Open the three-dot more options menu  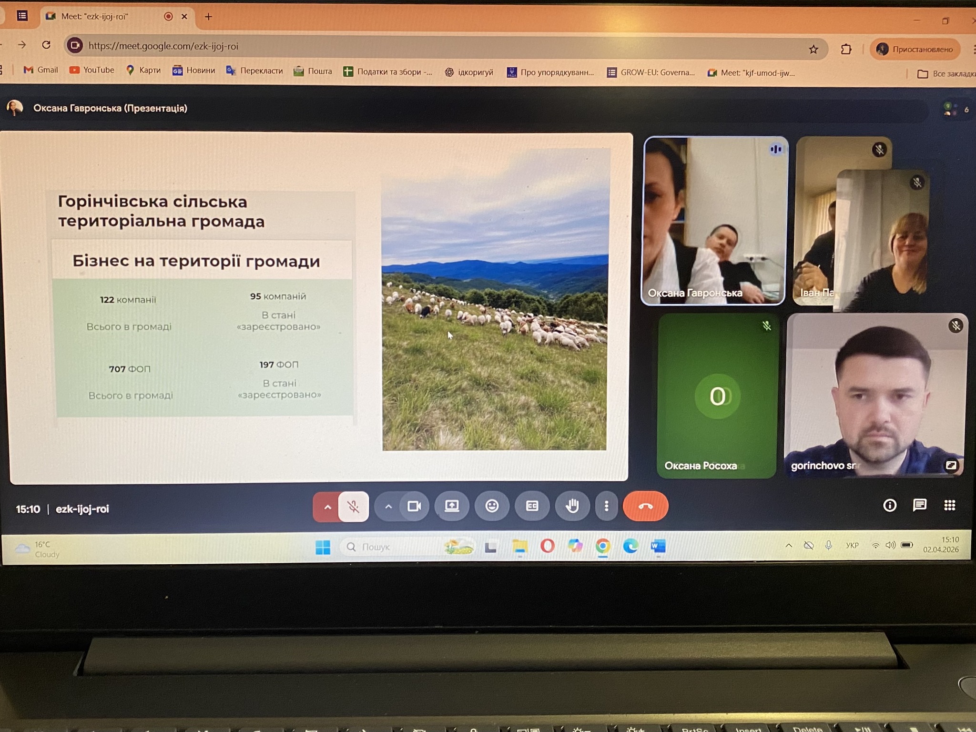click(606, 506)
